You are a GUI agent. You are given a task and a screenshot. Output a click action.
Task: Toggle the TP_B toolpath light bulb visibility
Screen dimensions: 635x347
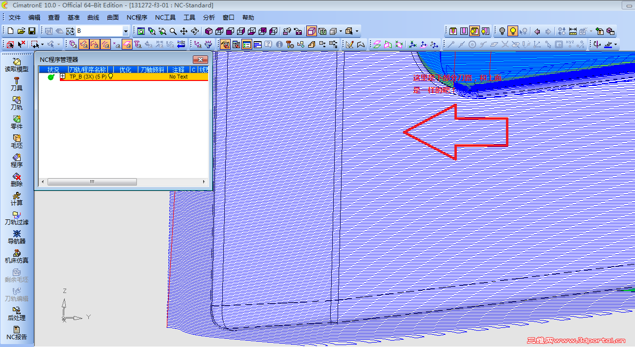[x=110, y=77]
